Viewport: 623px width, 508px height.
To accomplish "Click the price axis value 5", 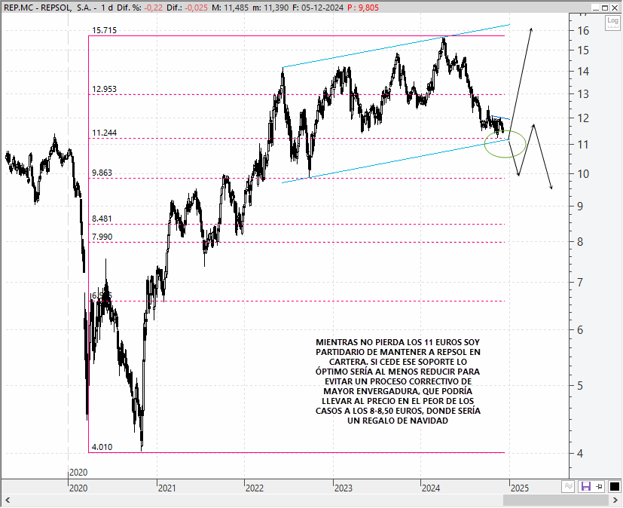I will click(x=580, y=386).
